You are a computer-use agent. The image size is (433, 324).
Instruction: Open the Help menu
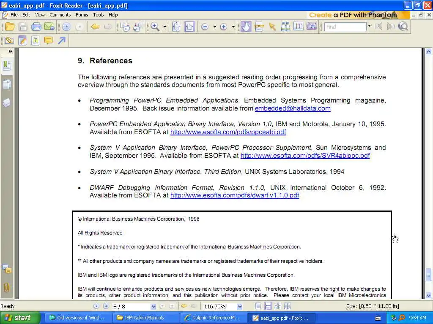coord(113,15)
